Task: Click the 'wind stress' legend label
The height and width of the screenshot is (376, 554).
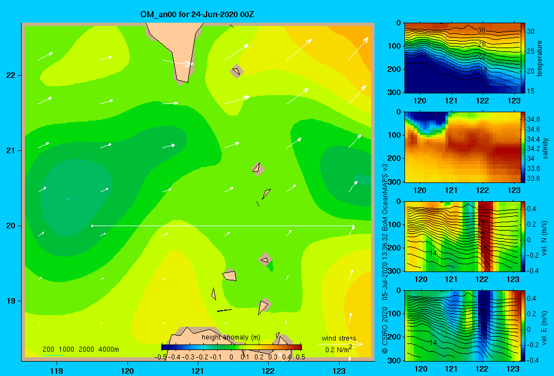Action: pos(338,338)
